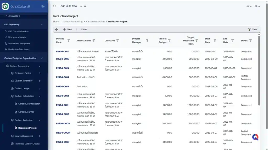
Task: Open Carbon Journal menu item
Action: (26, 112)
